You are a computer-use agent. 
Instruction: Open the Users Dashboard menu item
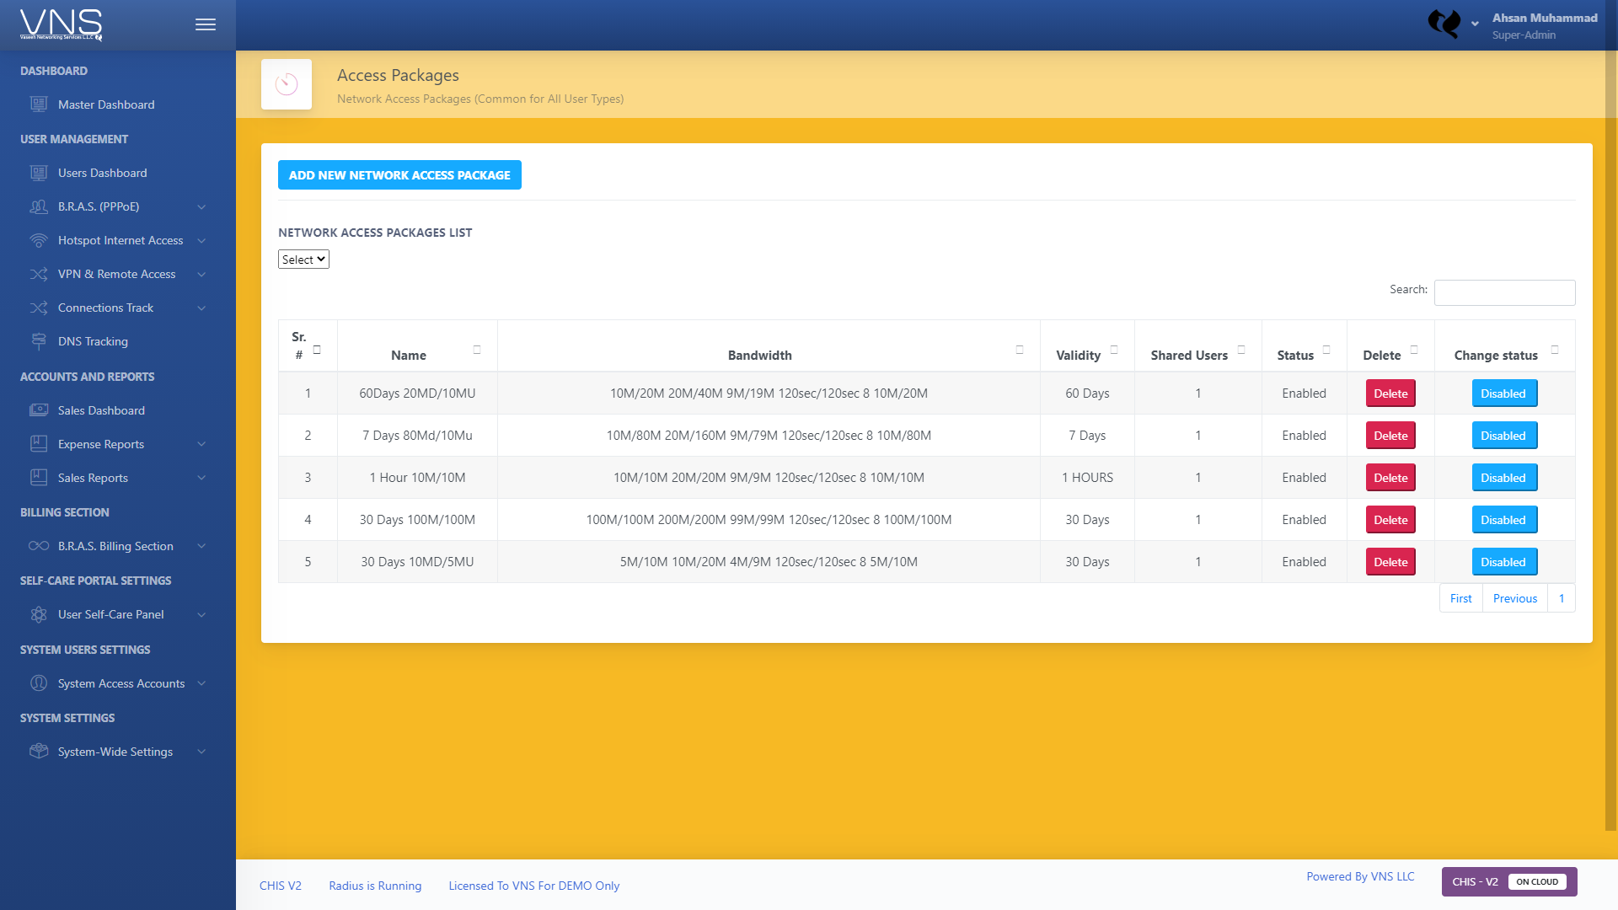pos(102,173)
